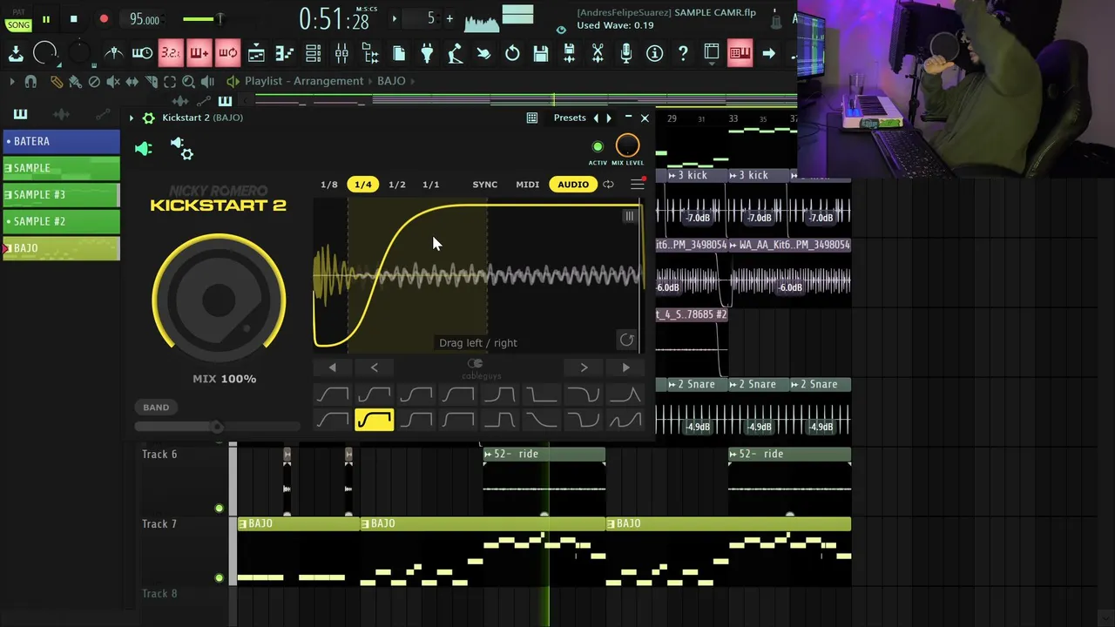Toggle wait for input before recording
This screenshot has width=1115, height=627.
tap(142, 53)
